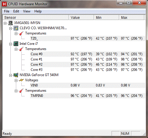This screenshot has width=148, height=138.
Task: Select the Voltages label
Action: [32, 80]
